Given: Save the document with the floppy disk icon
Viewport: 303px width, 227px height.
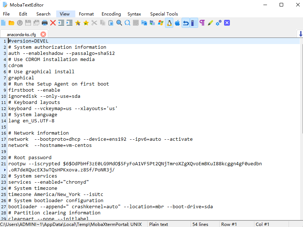Looking at the screenshot, I should 28,22.
